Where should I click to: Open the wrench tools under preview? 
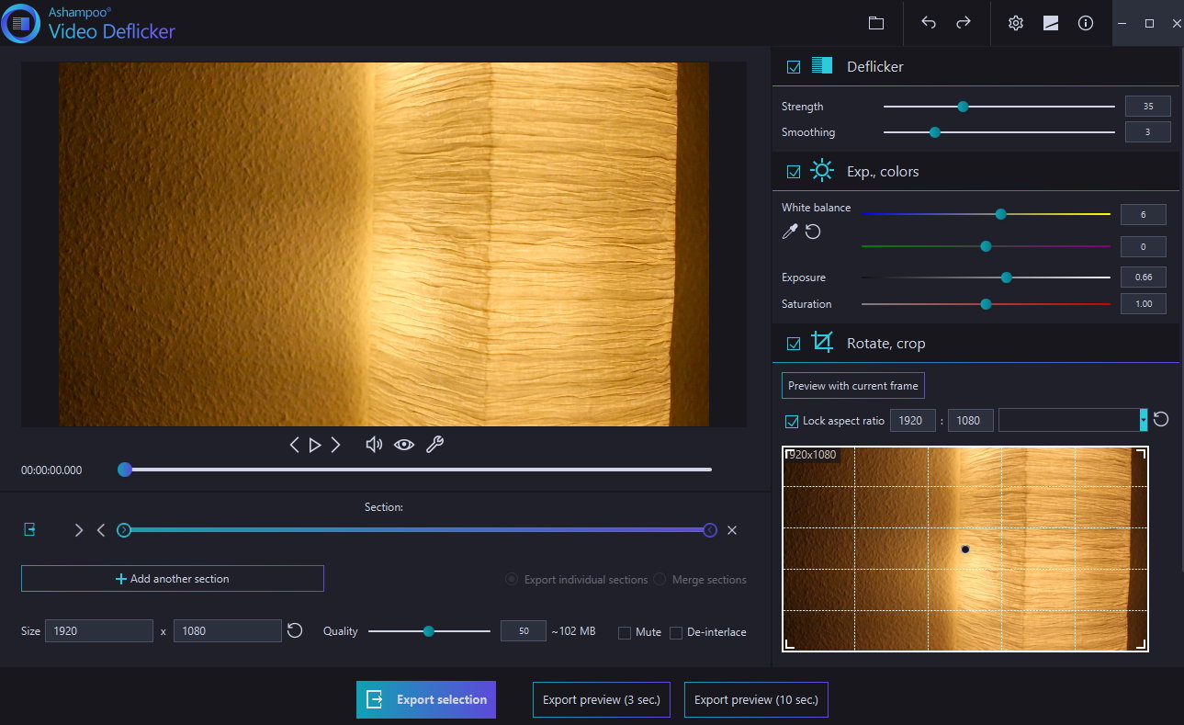coord(434,445)
